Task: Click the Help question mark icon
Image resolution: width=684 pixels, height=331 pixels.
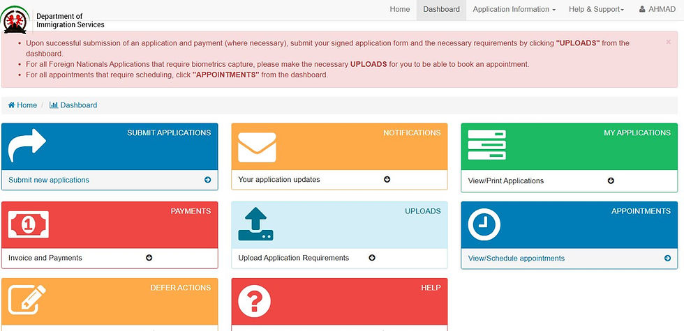Action: (254, 301)
